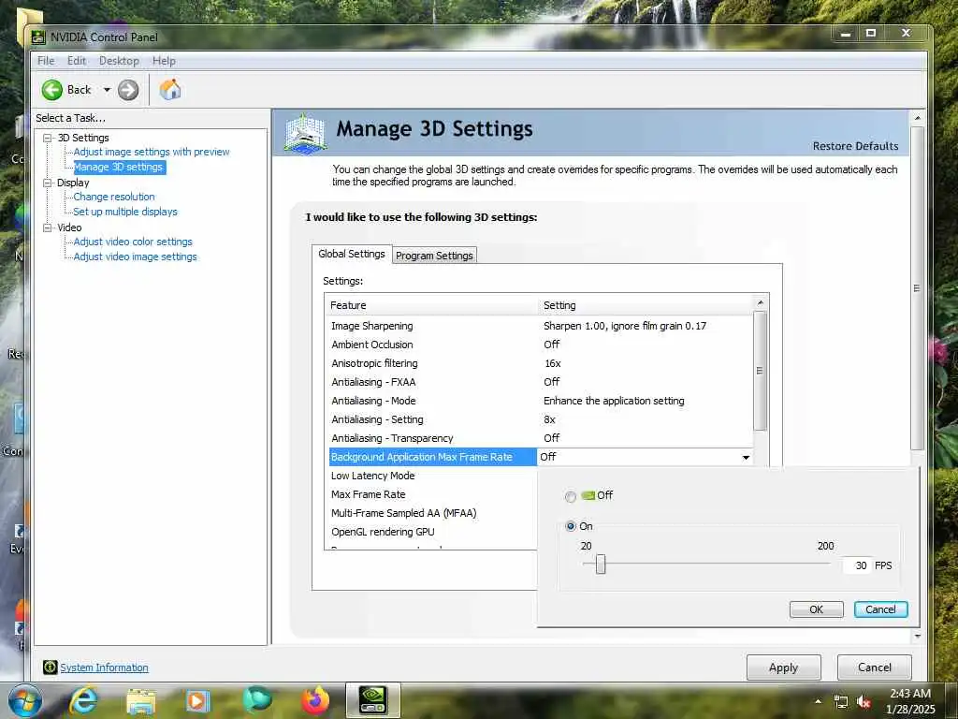958x719 pixels.
Task: Open Firefox from the taskbar
Action: (x=315, y=700)
